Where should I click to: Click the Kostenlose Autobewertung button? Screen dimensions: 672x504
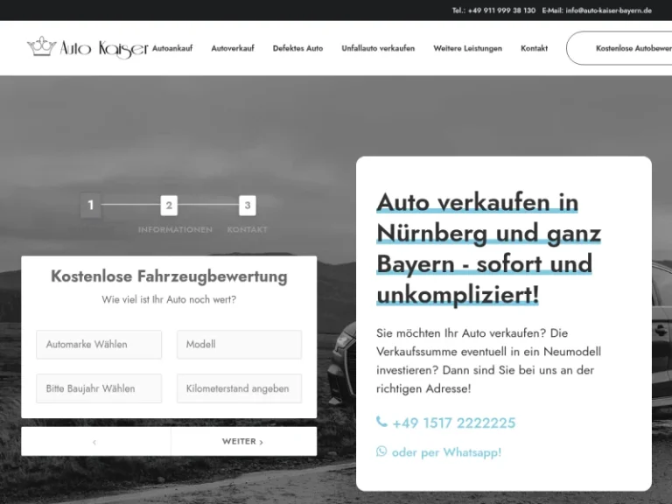[619, 48]
